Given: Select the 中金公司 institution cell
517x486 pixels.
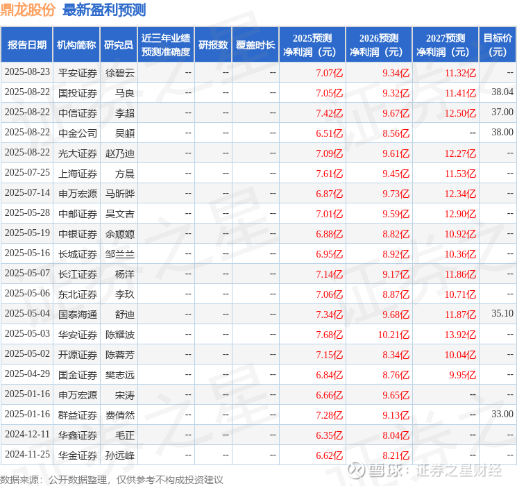Looking at the screenshot, I should [78, 133].
